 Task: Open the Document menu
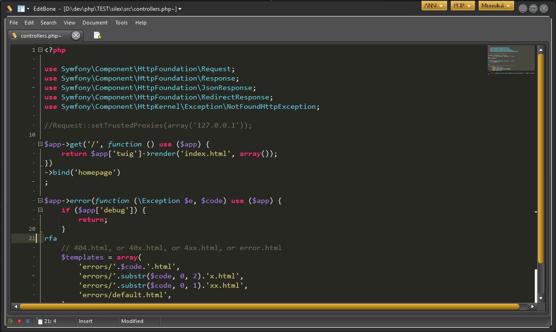[x=95, y=23]
